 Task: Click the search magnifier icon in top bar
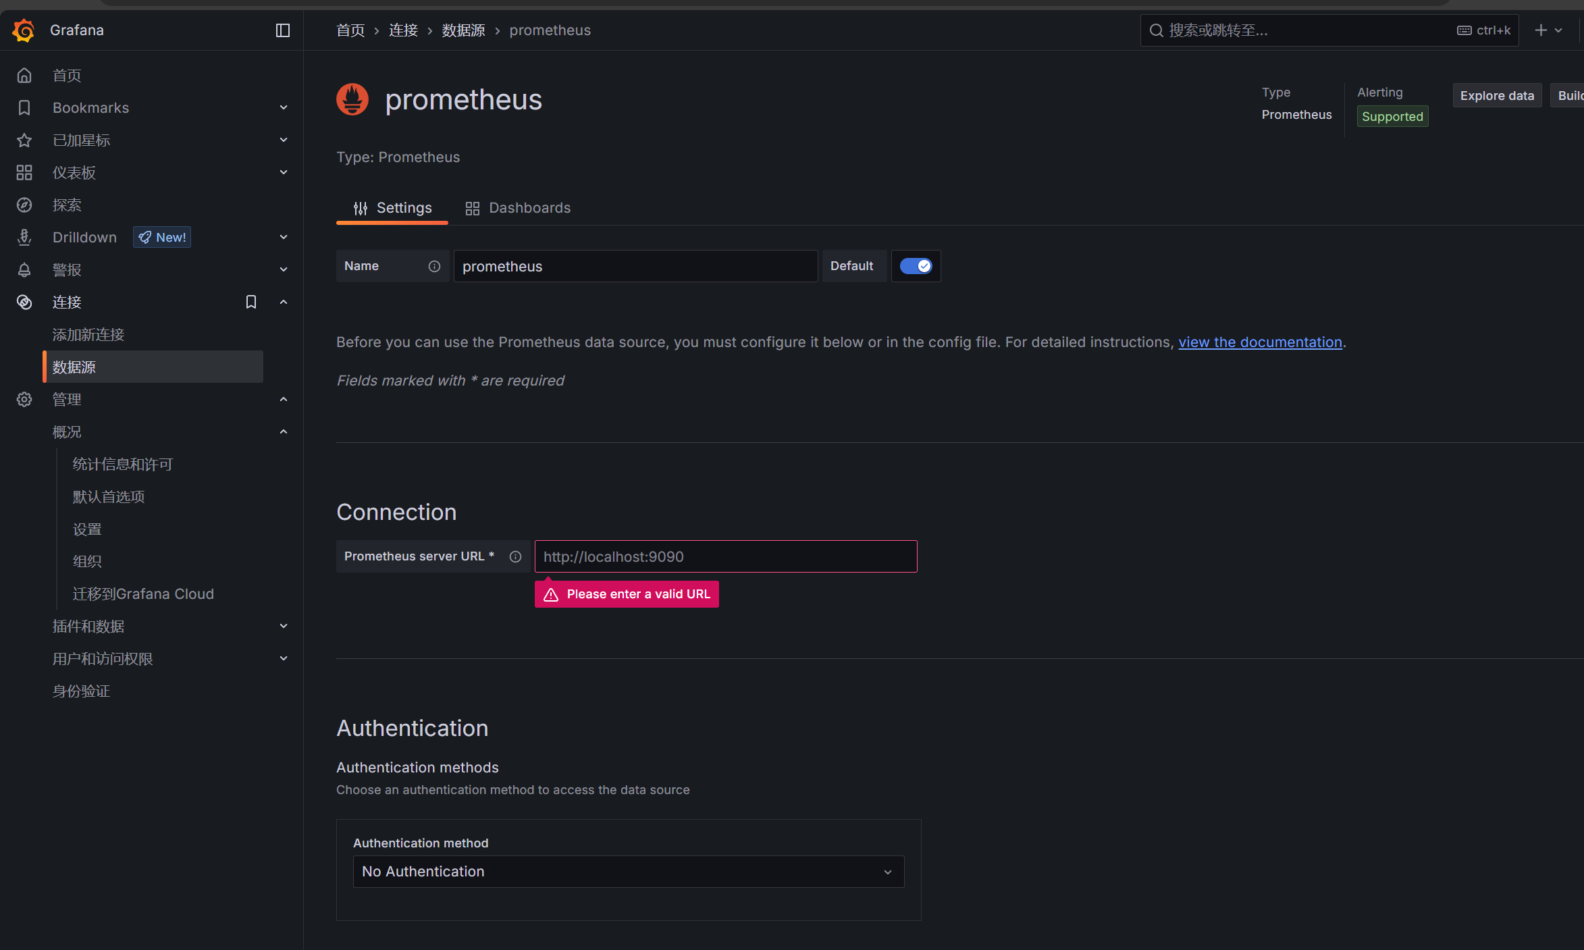(1156, 30)
